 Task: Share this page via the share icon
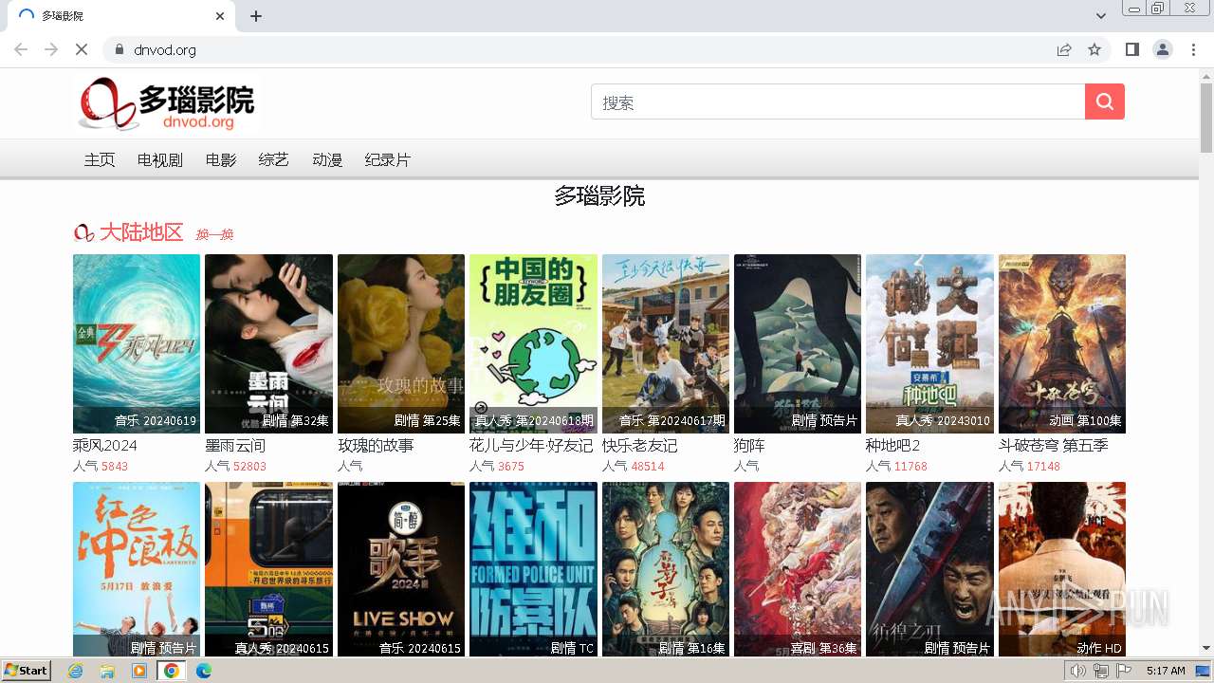pyautogui.click(x=1064, y=49)
